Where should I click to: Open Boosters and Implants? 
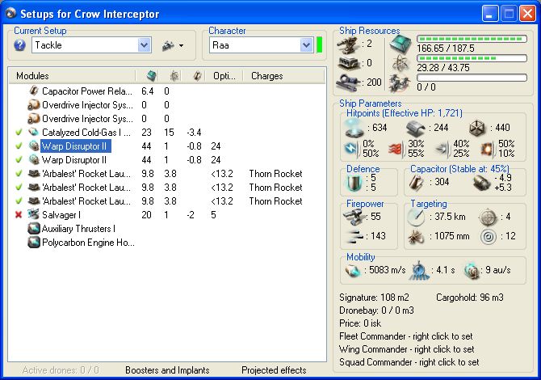(167, 370)
